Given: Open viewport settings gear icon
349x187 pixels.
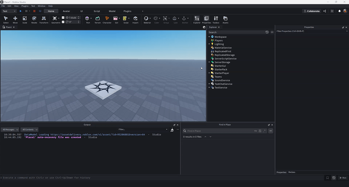Looking at the screenshot, I should (x=204, y=27).
